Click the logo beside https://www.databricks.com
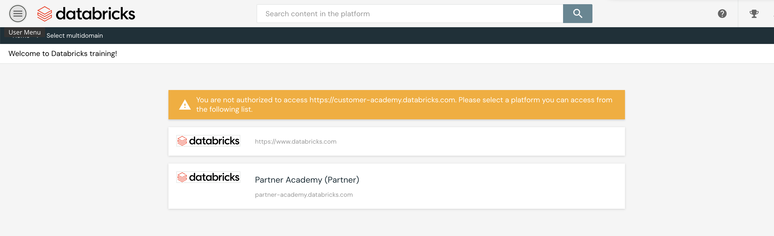The height and width of the screenshot is (236, 774). pyautogui.click(x=208, y=141)
